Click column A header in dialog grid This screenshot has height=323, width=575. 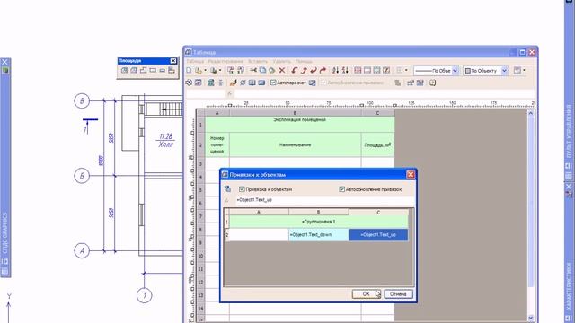tap(259, 212)
